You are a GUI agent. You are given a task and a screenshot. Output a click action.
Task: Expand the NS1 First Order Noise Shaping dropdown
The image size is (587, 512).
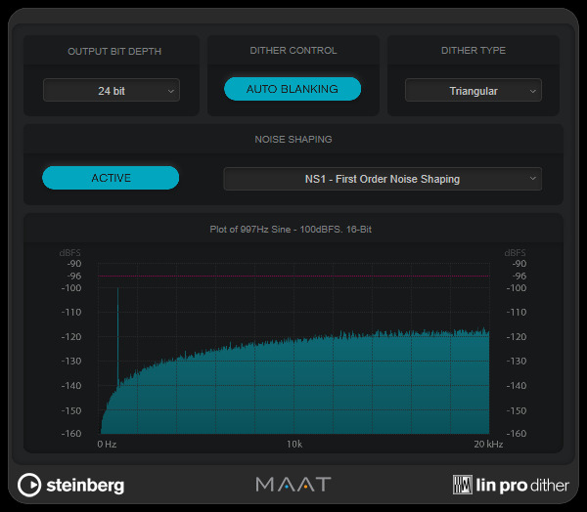click(x=382, y=179)
